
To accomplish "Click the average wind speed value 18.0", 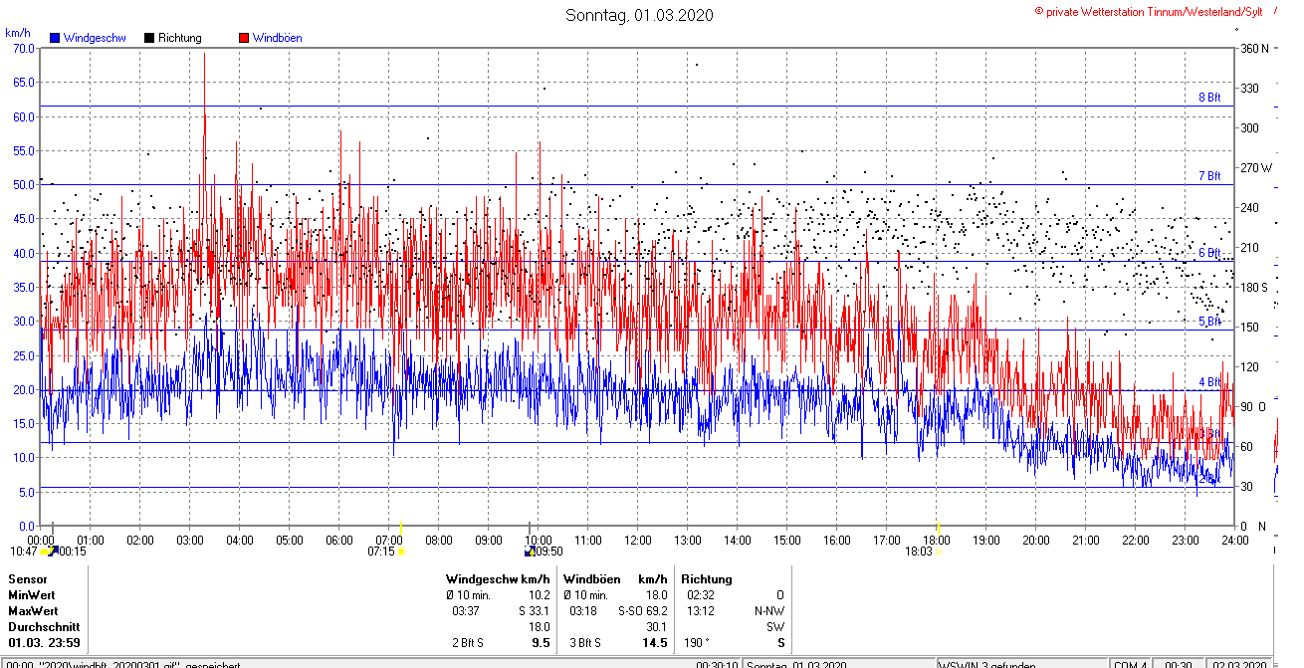I will 540,627.
